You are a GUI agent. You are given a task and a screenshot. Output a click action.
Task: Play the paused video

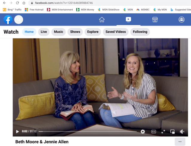click(x=17, y=131)
